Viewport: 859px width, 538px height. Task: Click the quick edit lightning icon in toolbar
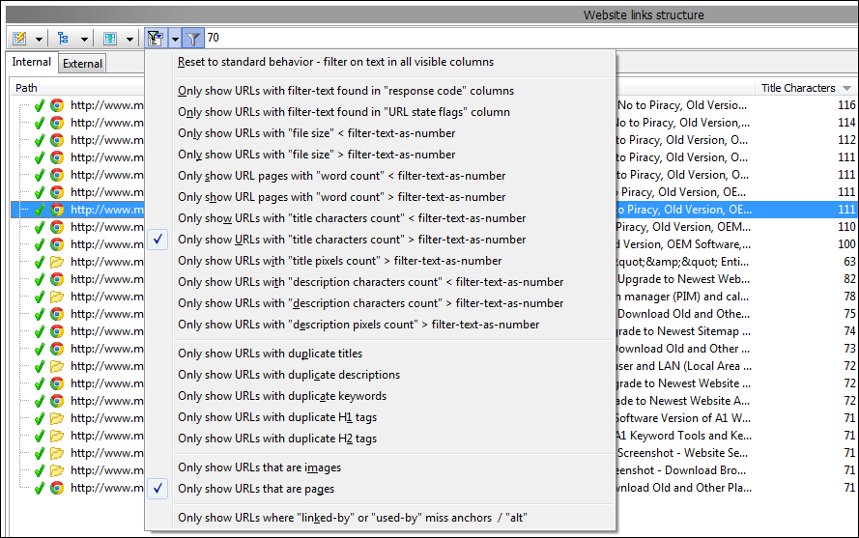(x=19, y=39)
